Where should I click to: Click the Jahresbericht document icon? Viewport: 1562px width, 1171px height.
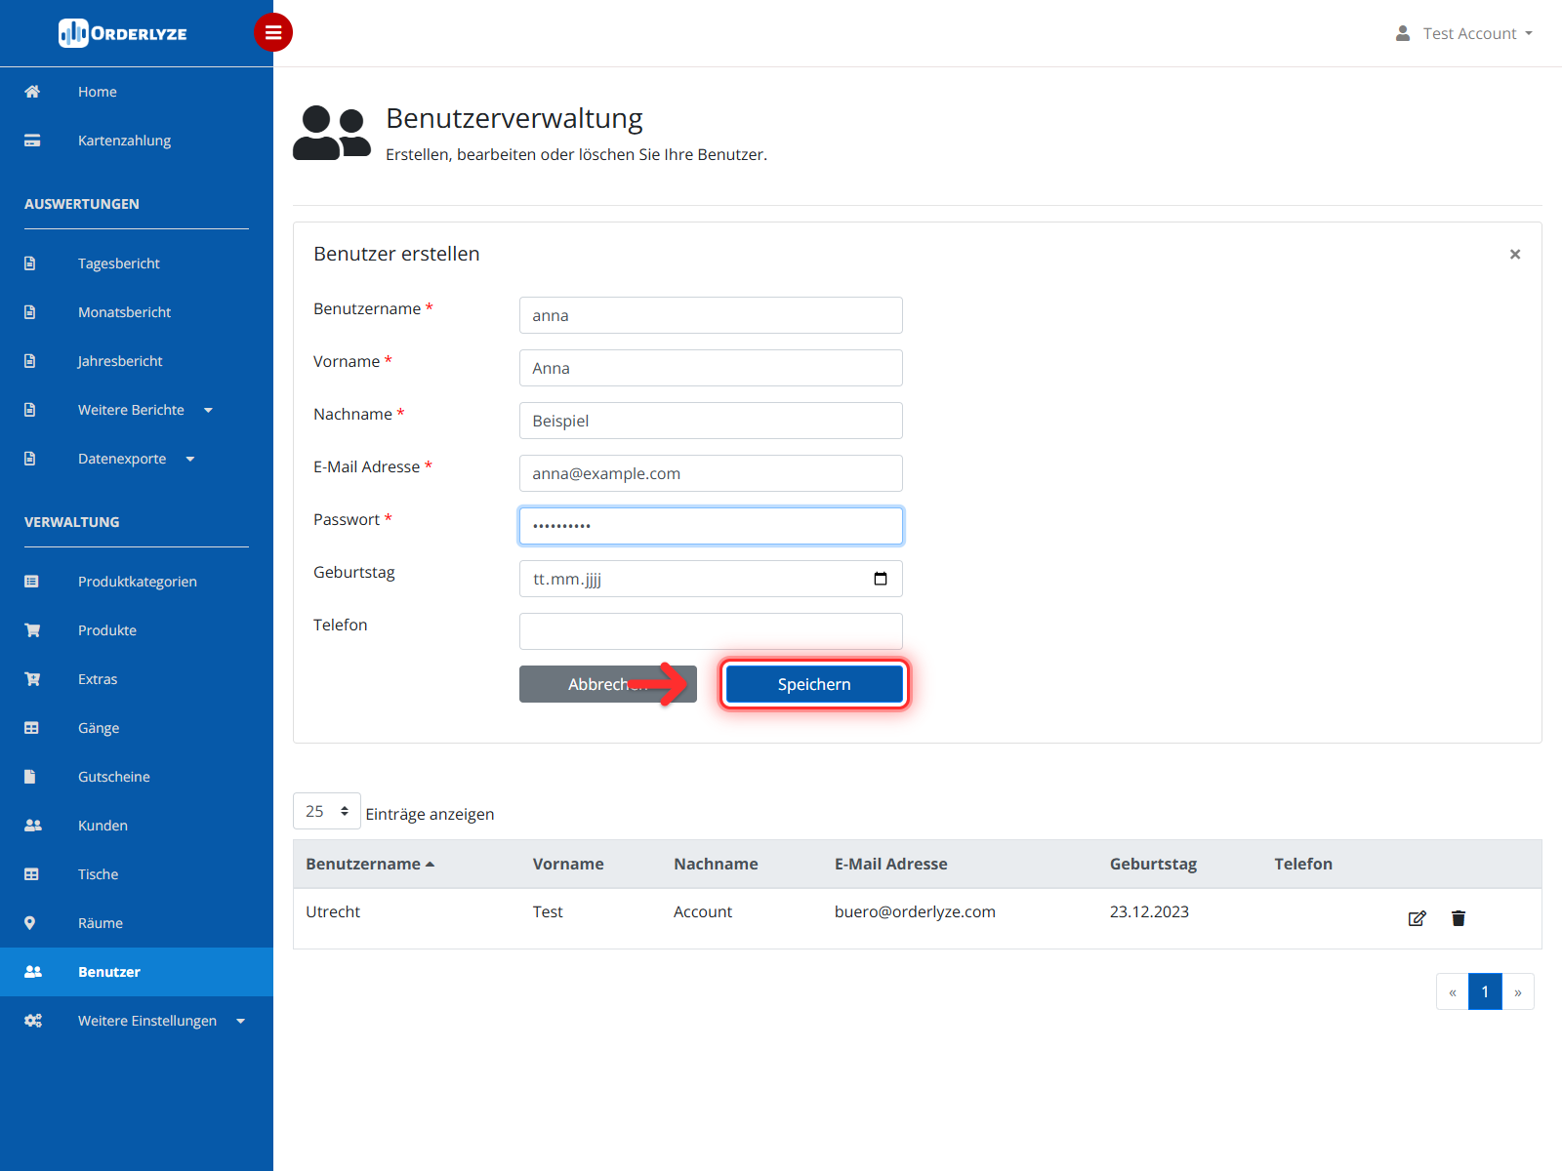30,361
